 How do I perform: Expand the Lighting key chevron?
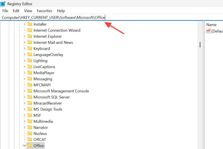pos(24,61)
